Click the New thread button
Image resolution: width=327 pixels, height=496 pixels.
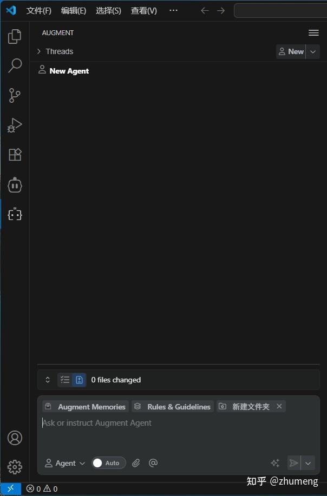click(291, 51)
